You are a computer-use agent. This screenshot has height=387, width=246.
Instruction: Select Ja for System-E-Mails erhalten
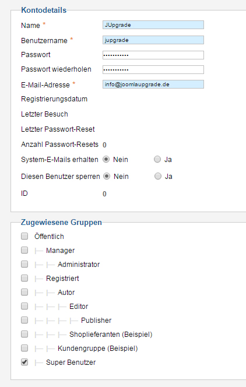pos(157,160)
